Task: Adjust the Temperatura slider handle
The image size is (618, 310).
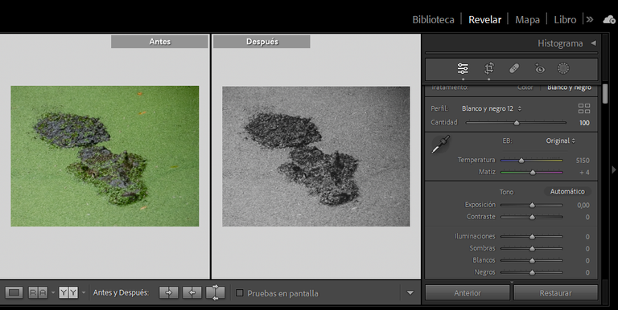Action: [x=521, y=161]
